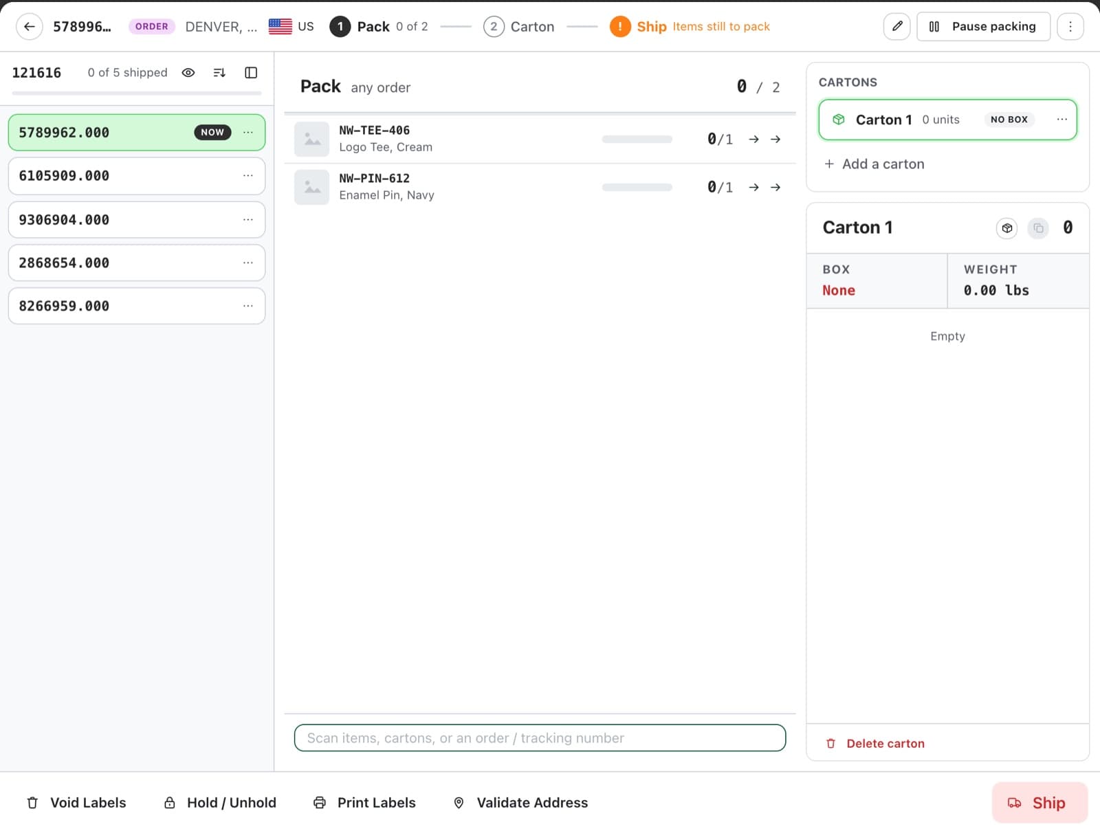Image resolution: width=1100 pixels, height=833 pixels.
Task: Click last arrow icon on NW-PIN-612 row
Action: [x=775, y=188]
